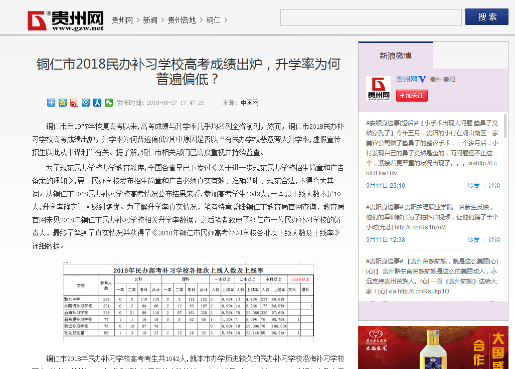This screenshot has width=515, height=369.
Task: Go to 新闻 breadcrumb section
Action: (150, 20)
